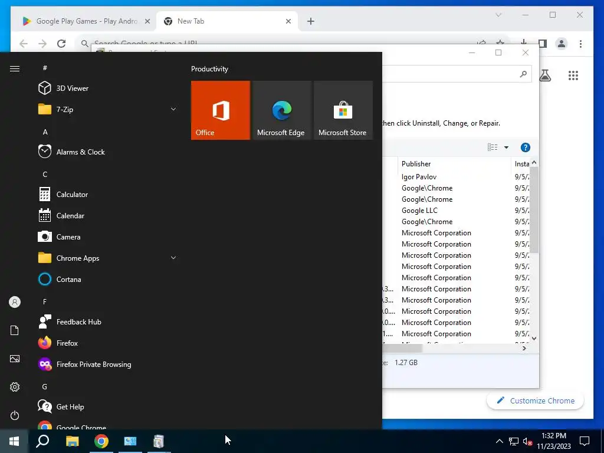Sort by Publisher column
Screen dimensions: 604x453
tap(455, 164)
